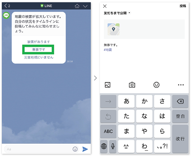Close the timeline post composer
The image size is (192, 156).
pyautogui.click(x=105, y=6)
